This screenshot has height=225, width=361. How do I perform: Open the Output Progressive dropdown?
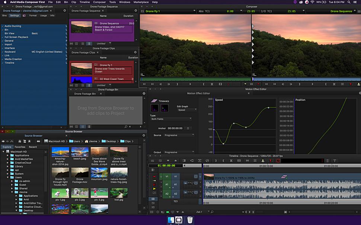tap(179, 152)
